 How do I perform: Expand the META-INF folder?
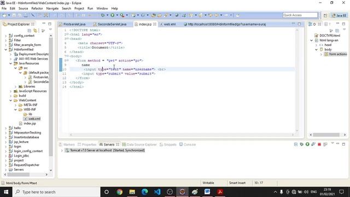coord(15,105)
